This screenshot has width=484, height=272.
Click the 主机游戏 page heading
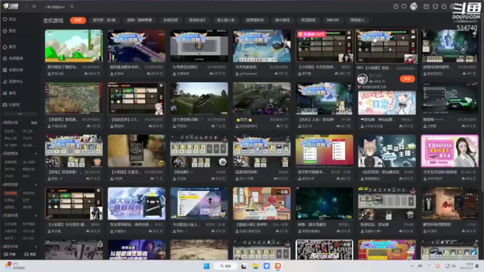53,21
